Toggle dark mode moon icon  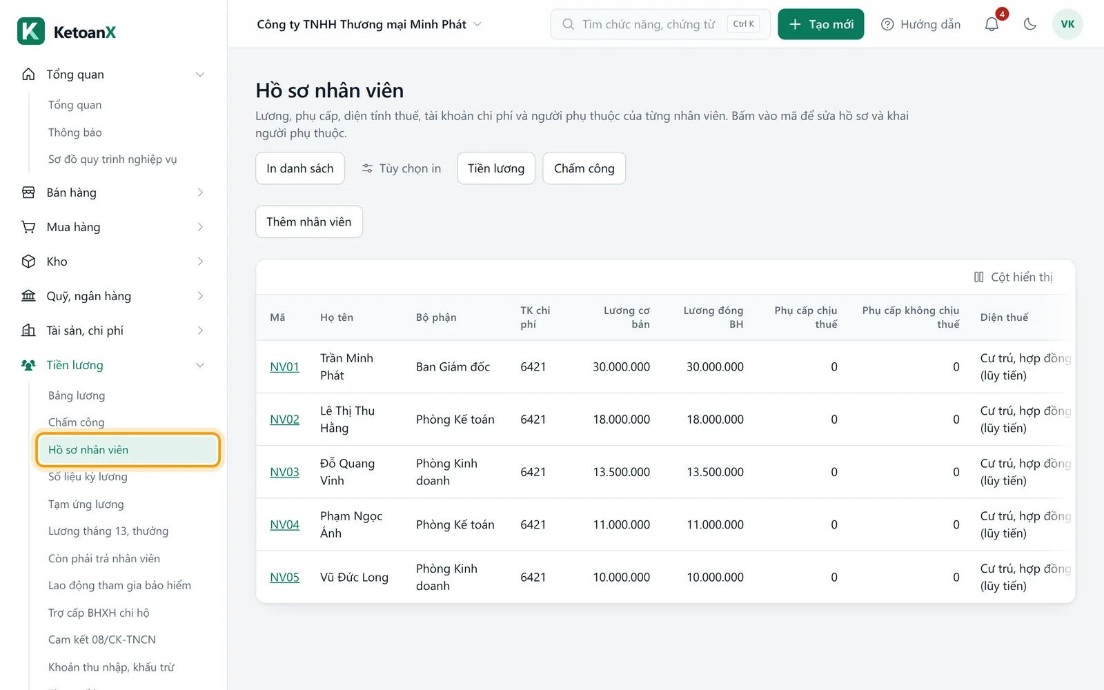click(x=1030, y=24)
